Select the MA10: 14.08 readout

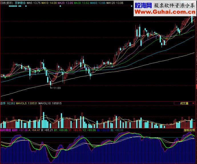coord(49,3)
